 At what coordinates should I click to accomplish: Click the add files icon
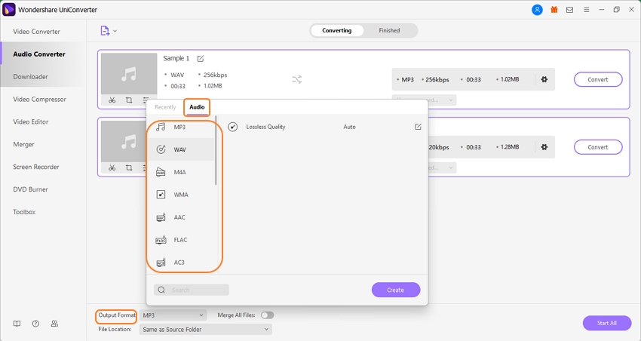105,31
